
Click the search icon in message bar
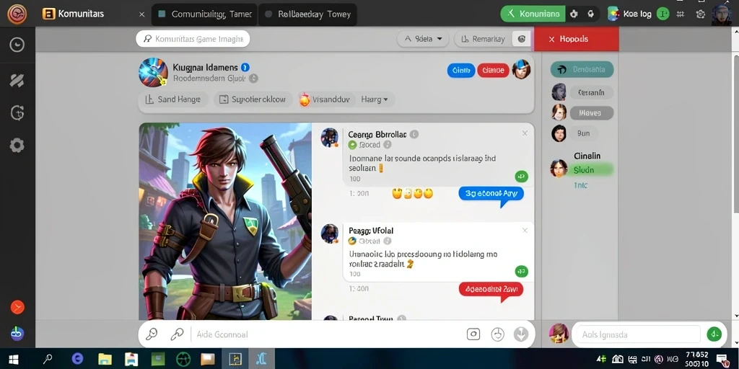pyautogui.click(x=152, y=334)
